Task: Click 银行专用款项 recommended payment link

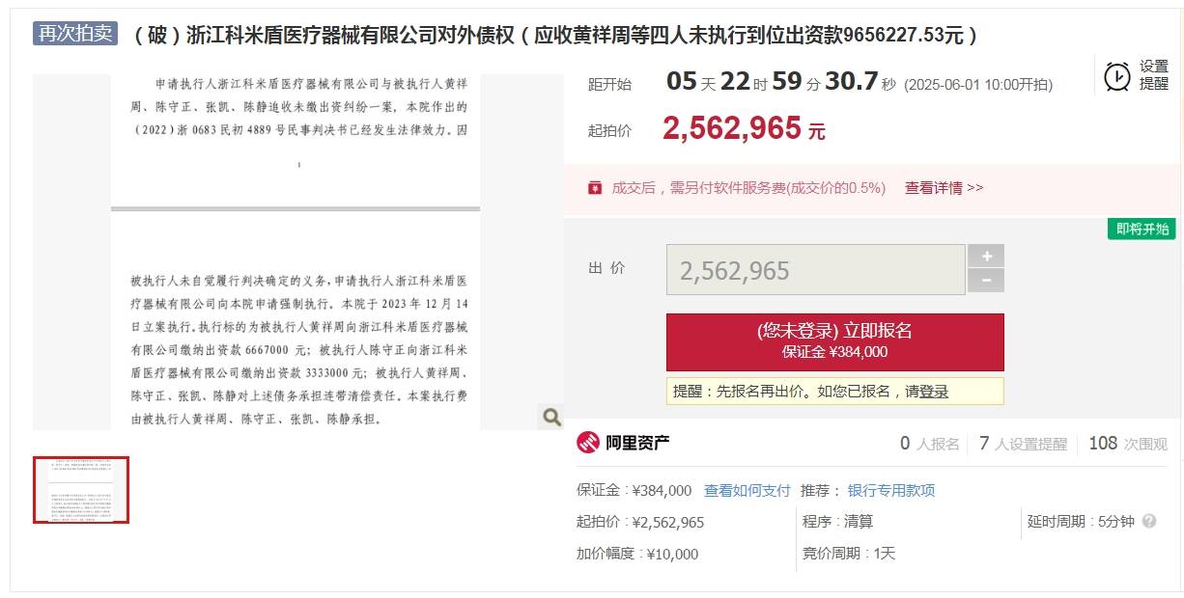Action: click(891, 491)
